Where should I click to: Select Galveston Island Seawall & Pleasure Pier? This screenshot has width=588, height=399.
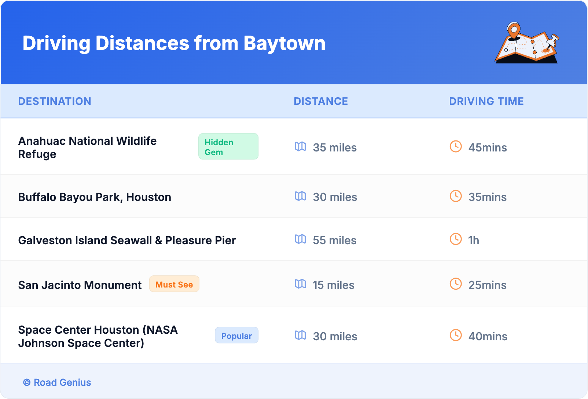pyautogui.click(x=127, y=241)
